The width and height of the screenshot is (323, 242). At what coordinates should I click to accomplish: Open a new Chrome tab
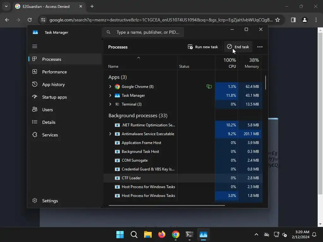click(x=92, y=6)
